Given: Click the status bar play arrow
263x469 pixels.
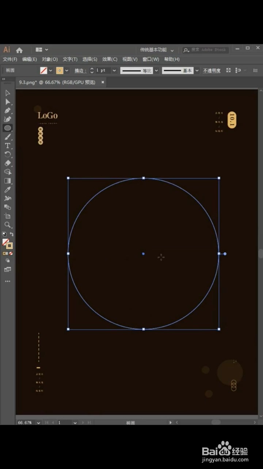Looking at the screenshot, I should point(170,422).
